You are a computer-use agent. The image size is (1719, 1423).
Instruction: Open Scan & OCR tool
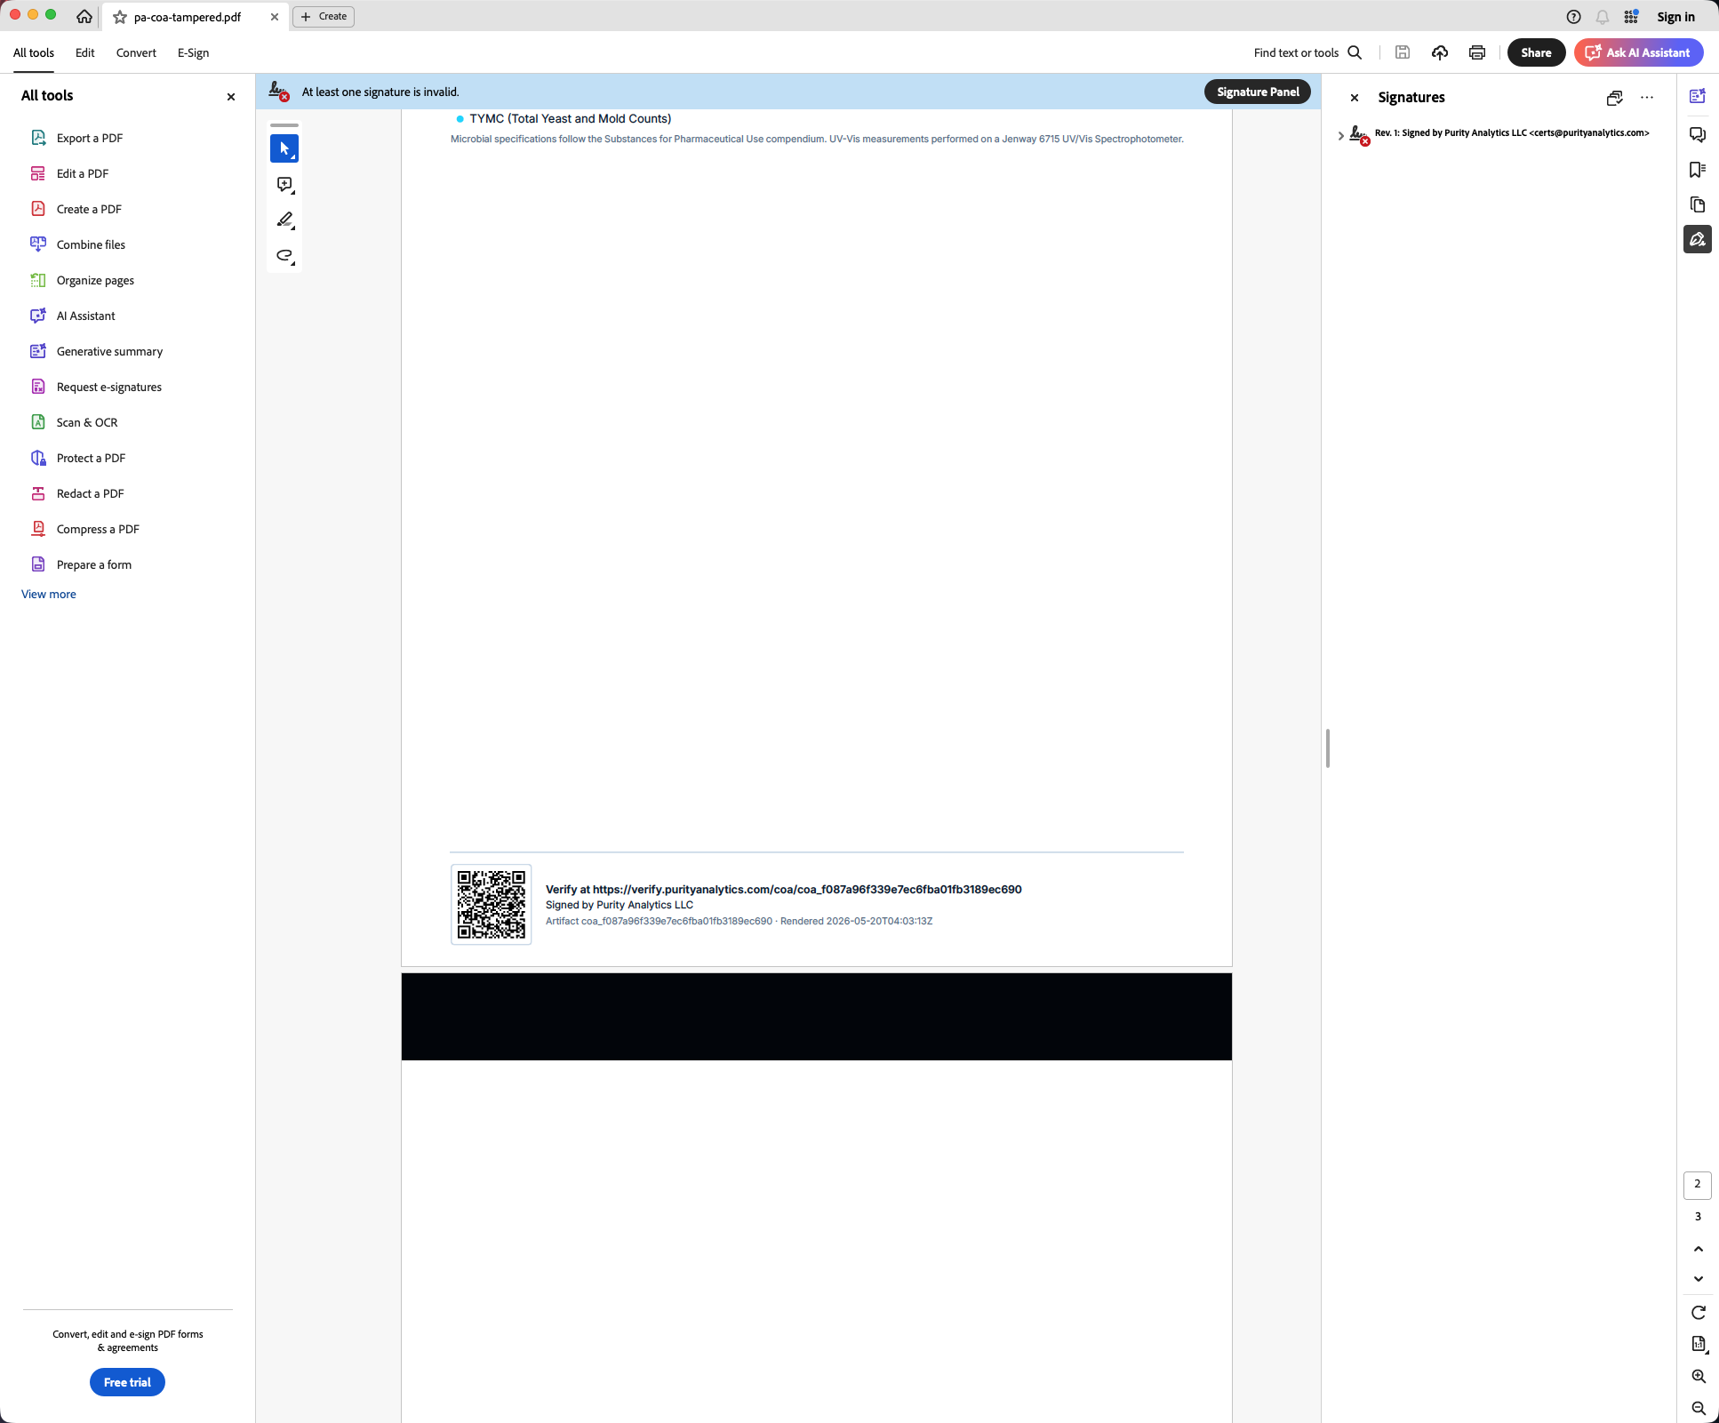pos(86,422)
